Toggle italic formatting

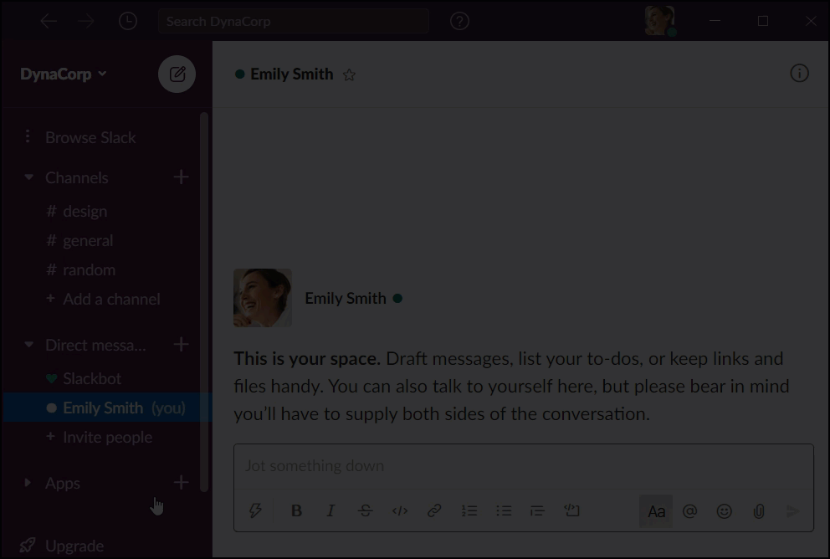tap(330, 510)
